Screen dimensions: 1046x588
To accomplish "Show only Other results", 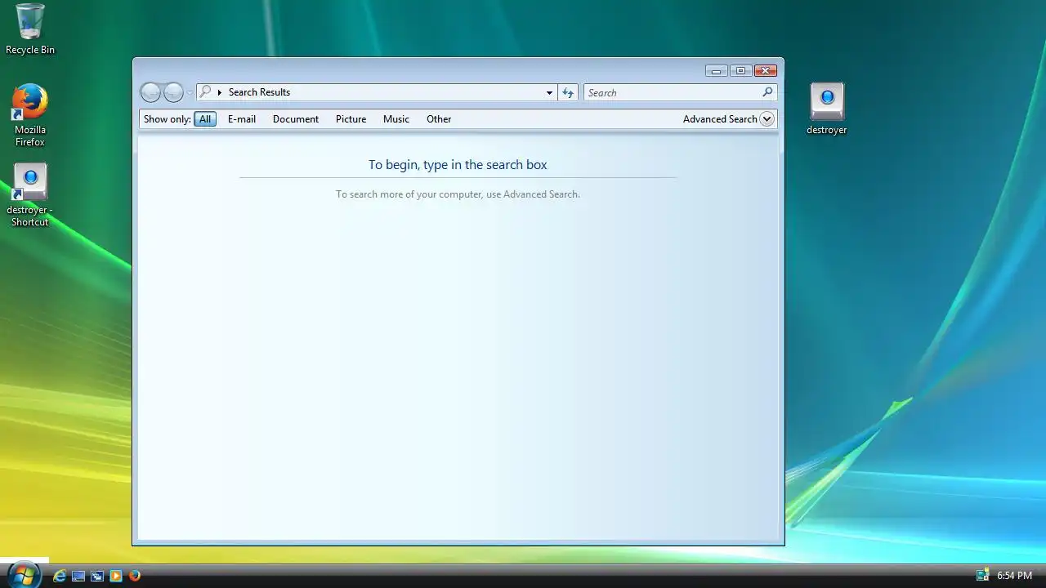I will (x=439, y=119).
